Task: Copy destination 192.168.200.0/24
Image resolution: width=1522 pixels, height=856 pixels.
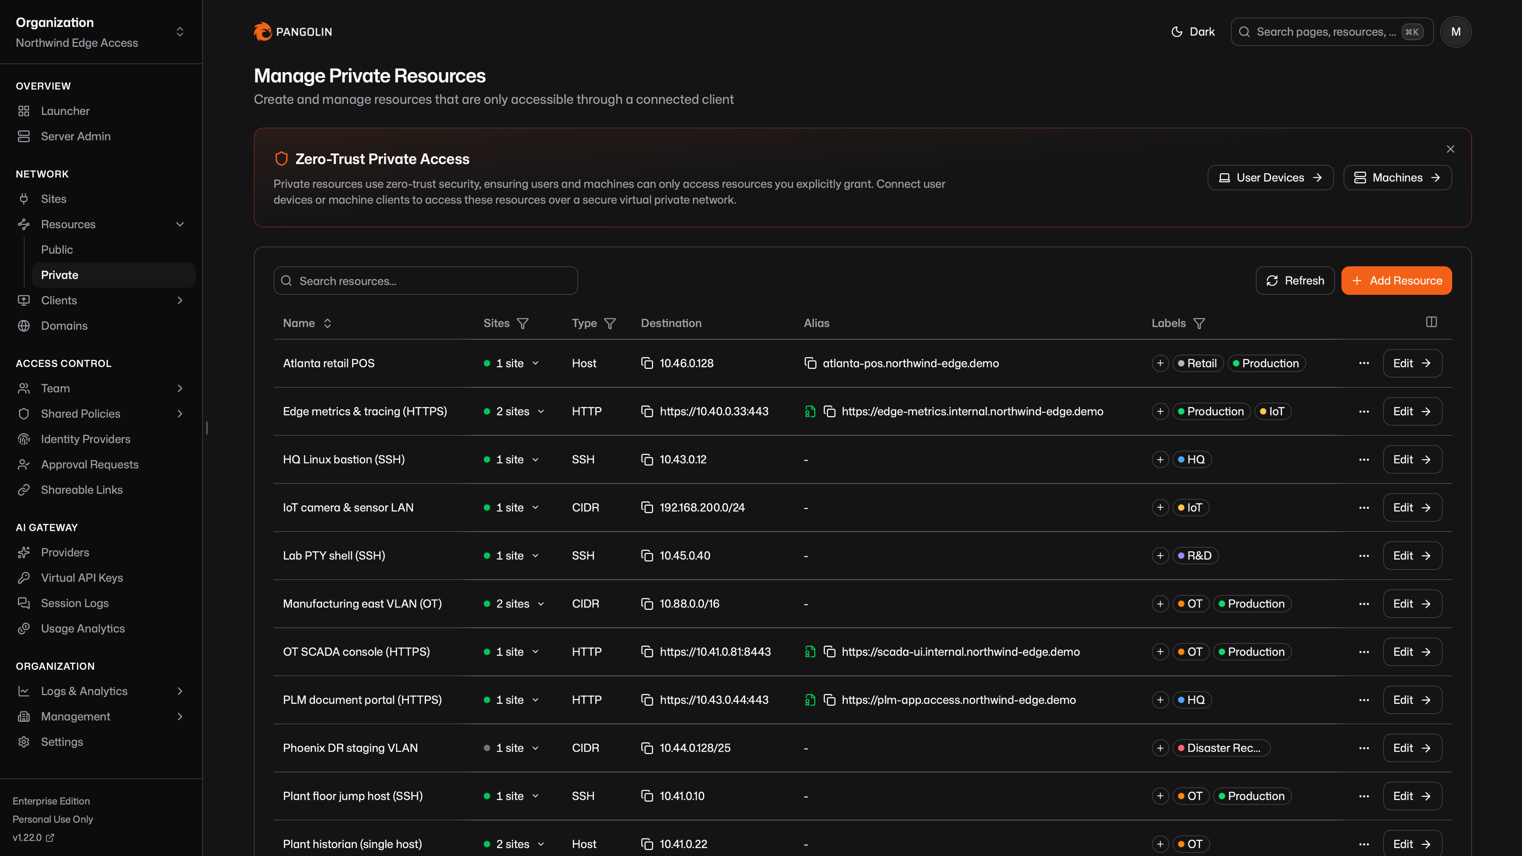Action: coord(647,508)
